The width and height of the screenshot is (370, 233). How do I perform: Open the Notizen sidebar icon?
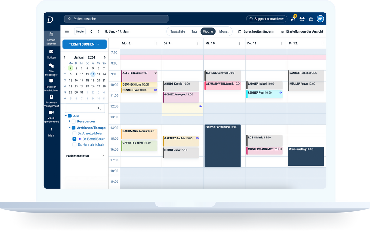51,52
